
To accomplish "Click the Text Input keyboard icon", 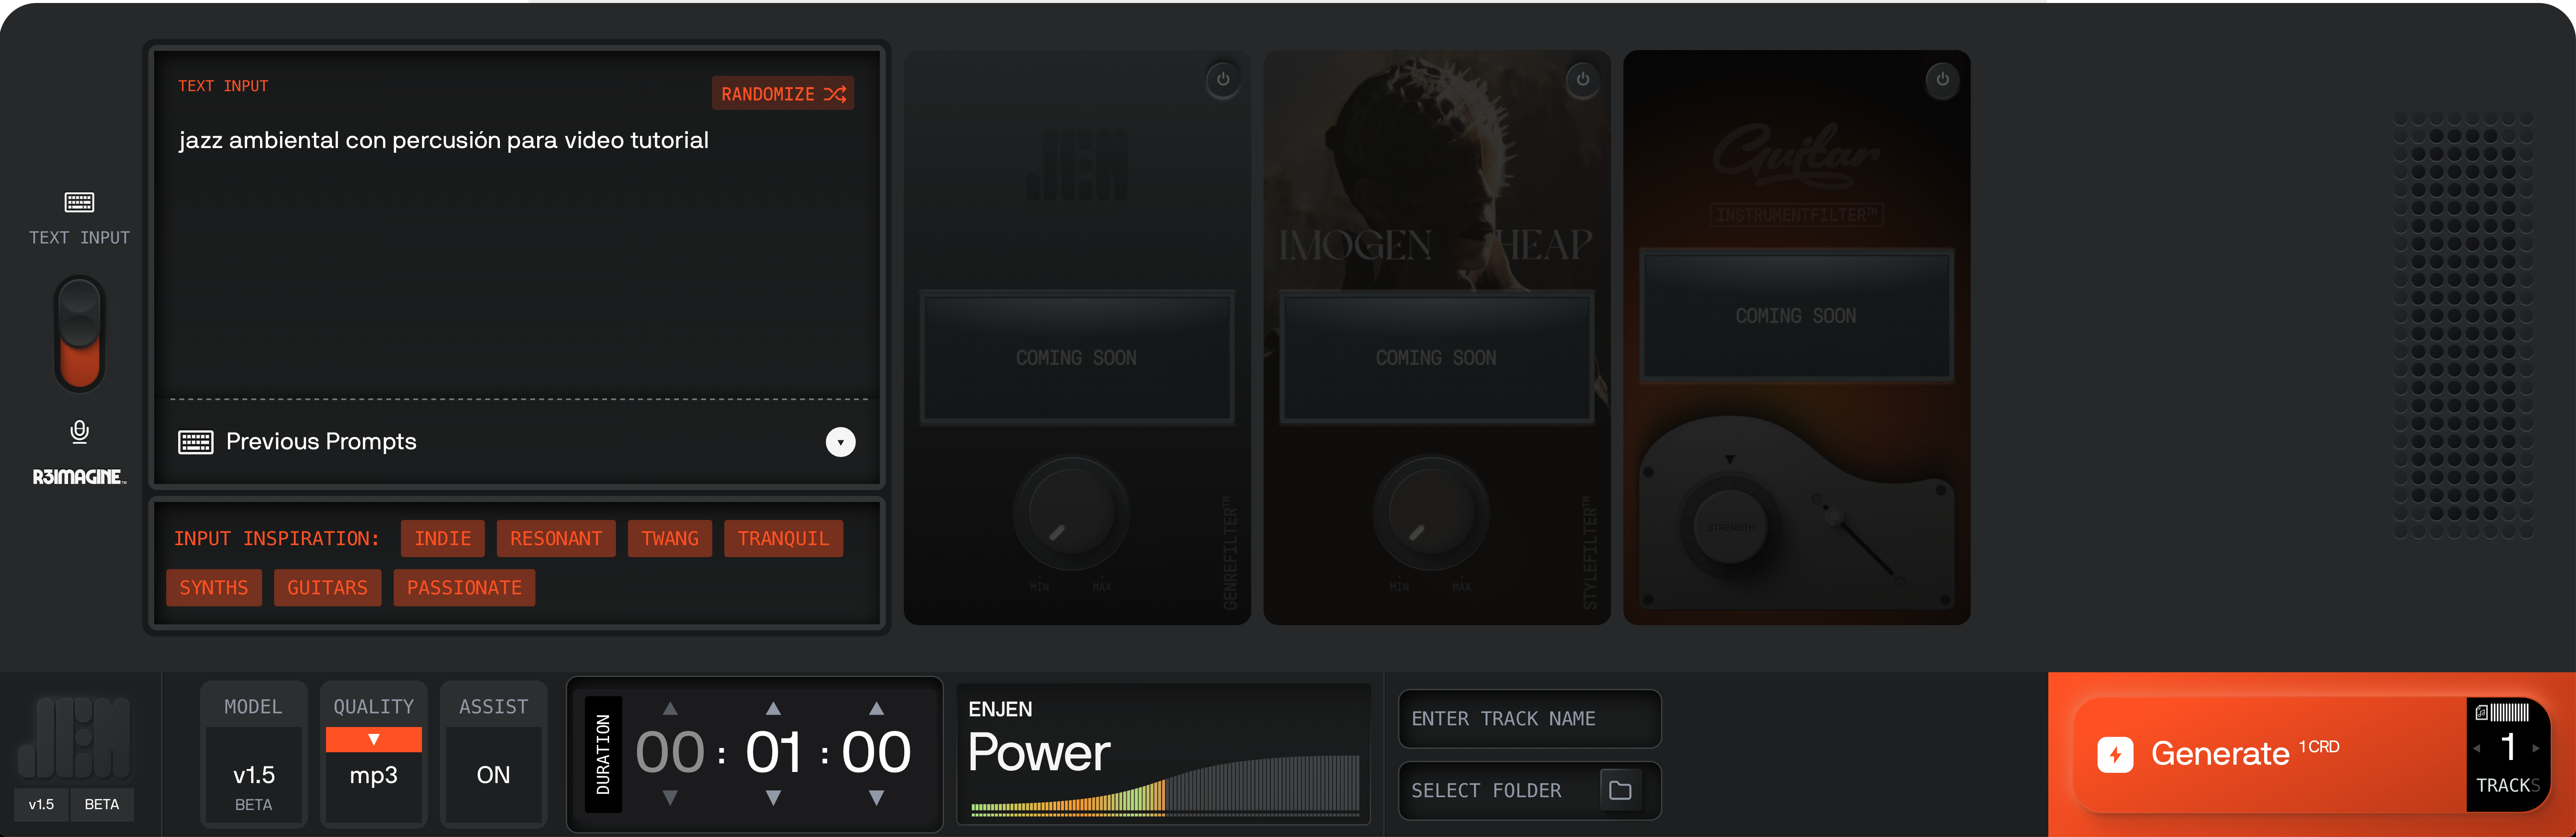I will [79, 203].
